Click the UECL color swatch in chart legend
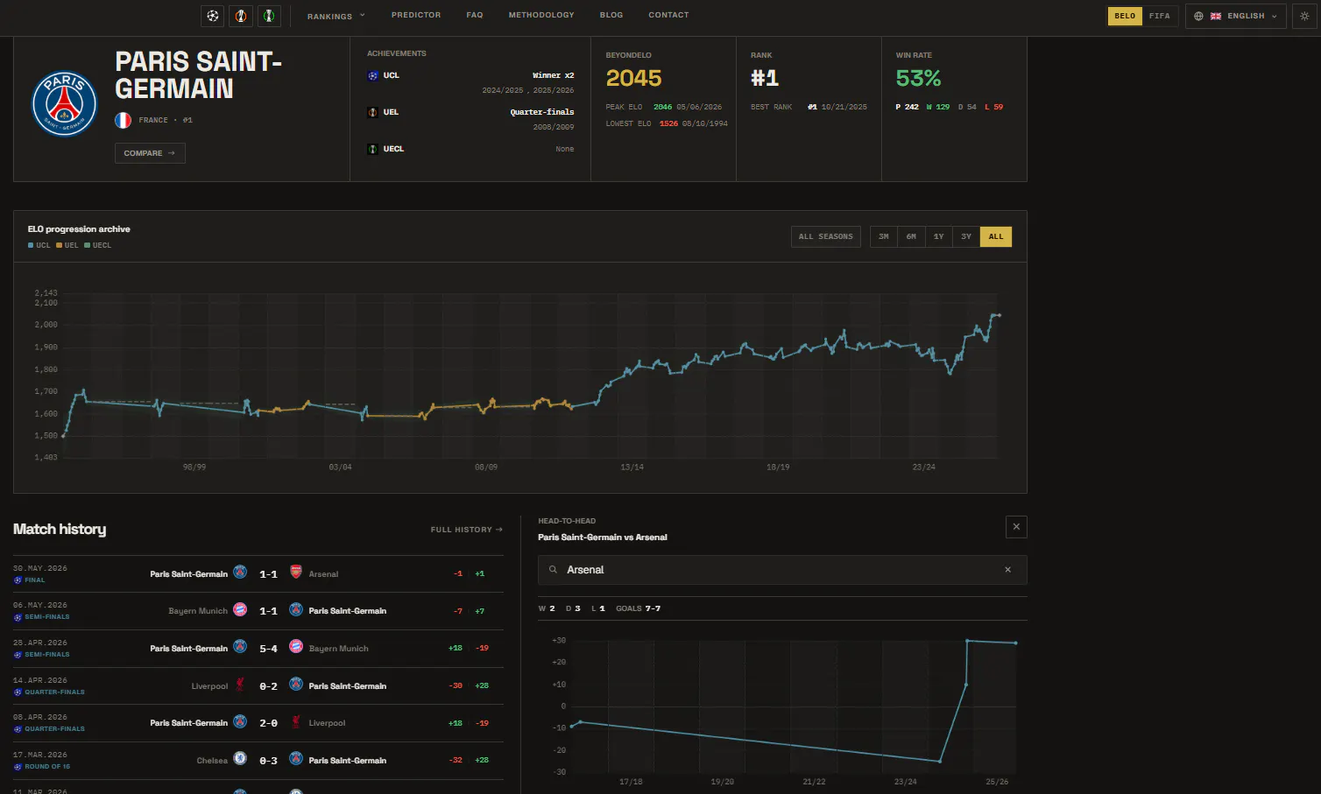1321x794 pixels. point(87,246)
